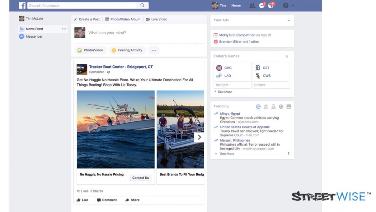Click the DET Tigers team logo
This screenshot has height=212, width=376.
[x=258, y=68]
